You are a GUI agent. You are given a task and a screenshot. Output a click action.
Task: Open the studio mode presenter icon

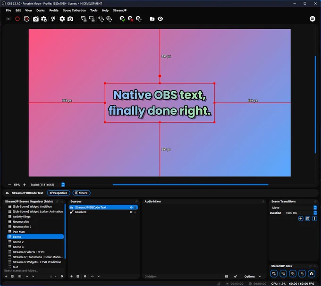pyautogui.click(x=53, y=19)
